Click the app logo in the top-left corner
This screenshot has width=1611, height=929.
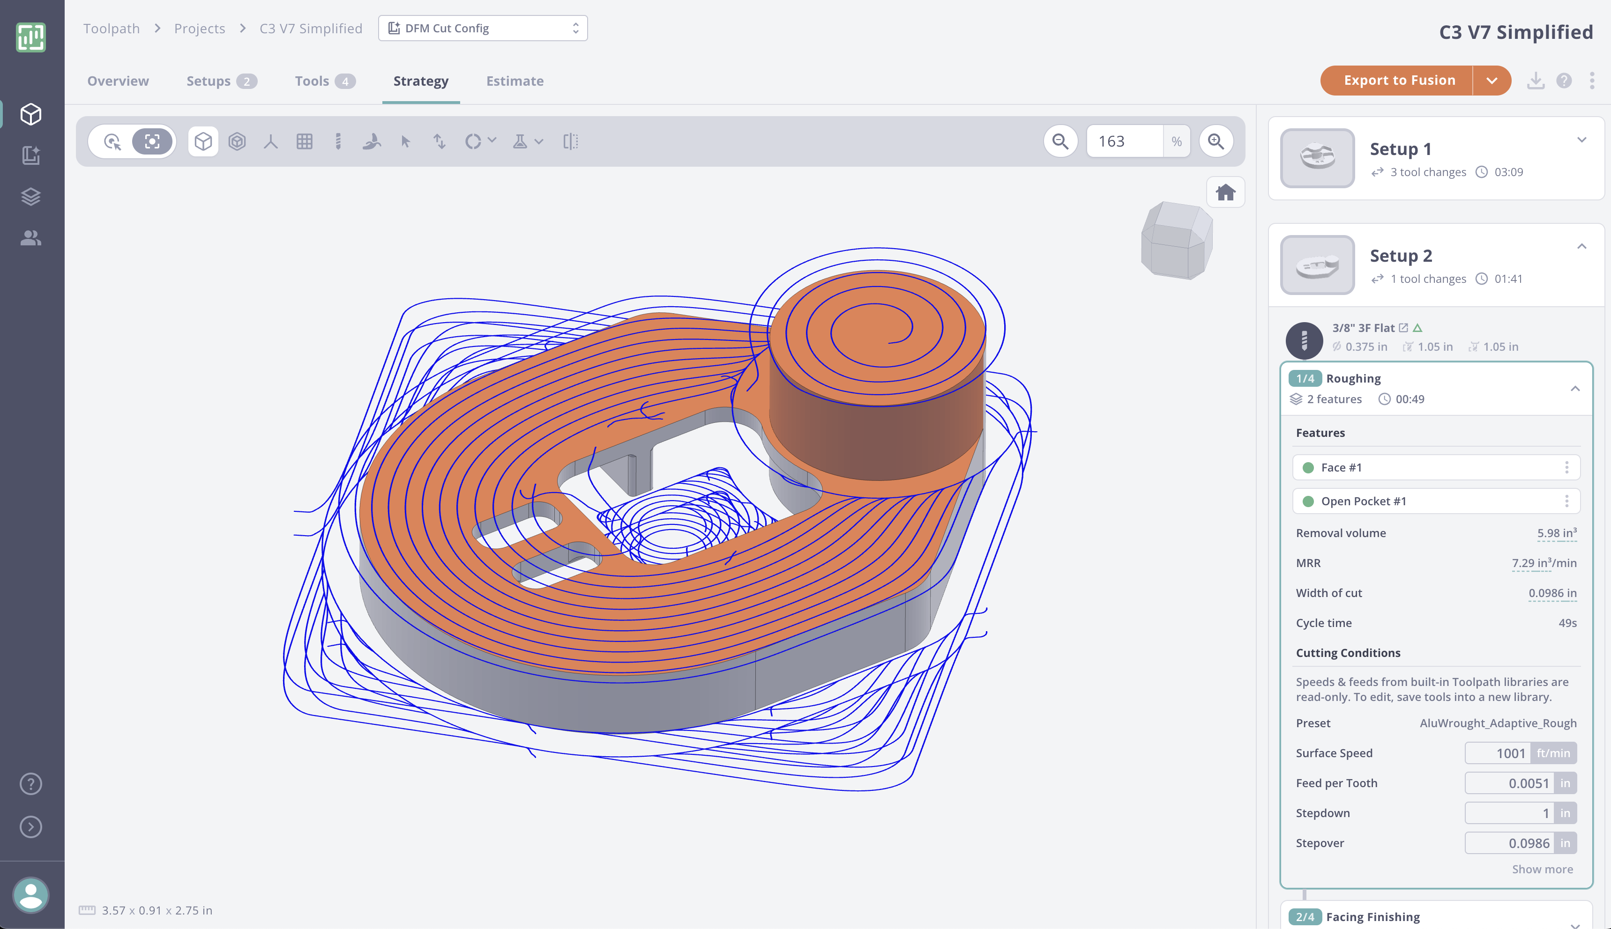coord(30,37)
